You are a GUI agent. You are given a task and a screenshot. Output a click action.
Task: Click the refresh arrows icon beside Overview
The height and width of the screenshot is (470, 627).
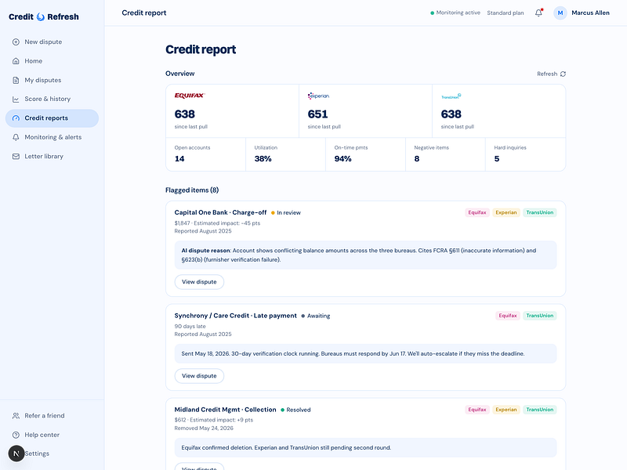point(563,74)
